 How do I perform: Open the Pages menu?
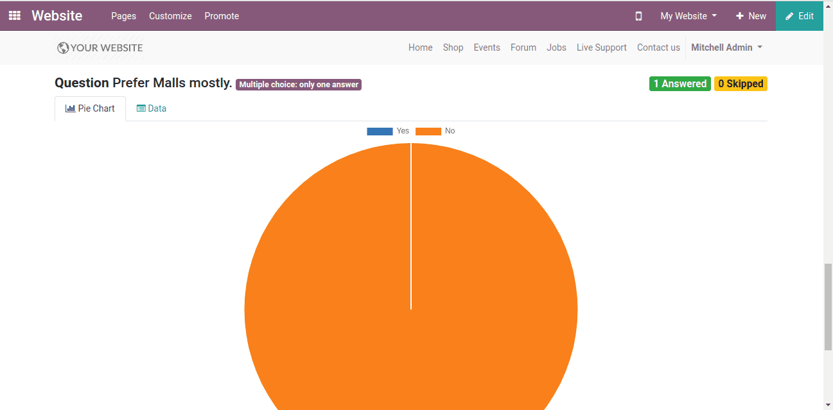click(x=123, y=16)
